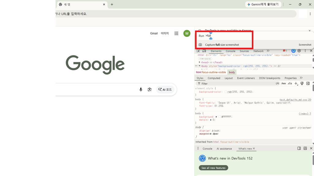Open the DevTools customize menu
The width and height of the screenshot is (314, 176).
305,51
